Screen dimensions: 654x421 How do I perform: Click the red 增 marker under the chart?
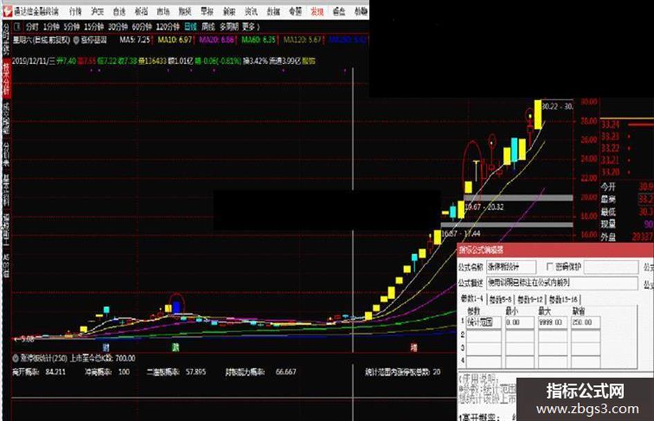pos(413,347)
